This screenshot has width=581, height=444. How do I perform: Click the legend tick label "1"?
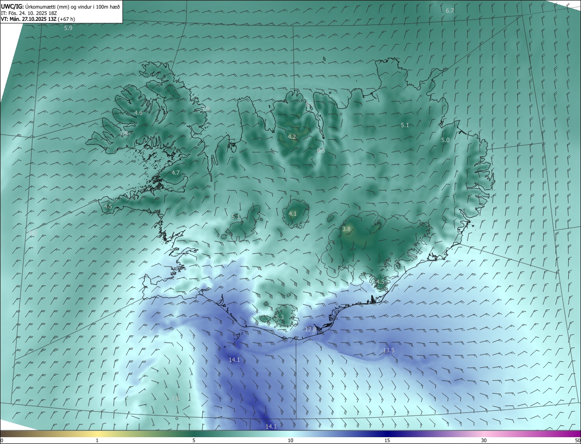tap(97, 440)
